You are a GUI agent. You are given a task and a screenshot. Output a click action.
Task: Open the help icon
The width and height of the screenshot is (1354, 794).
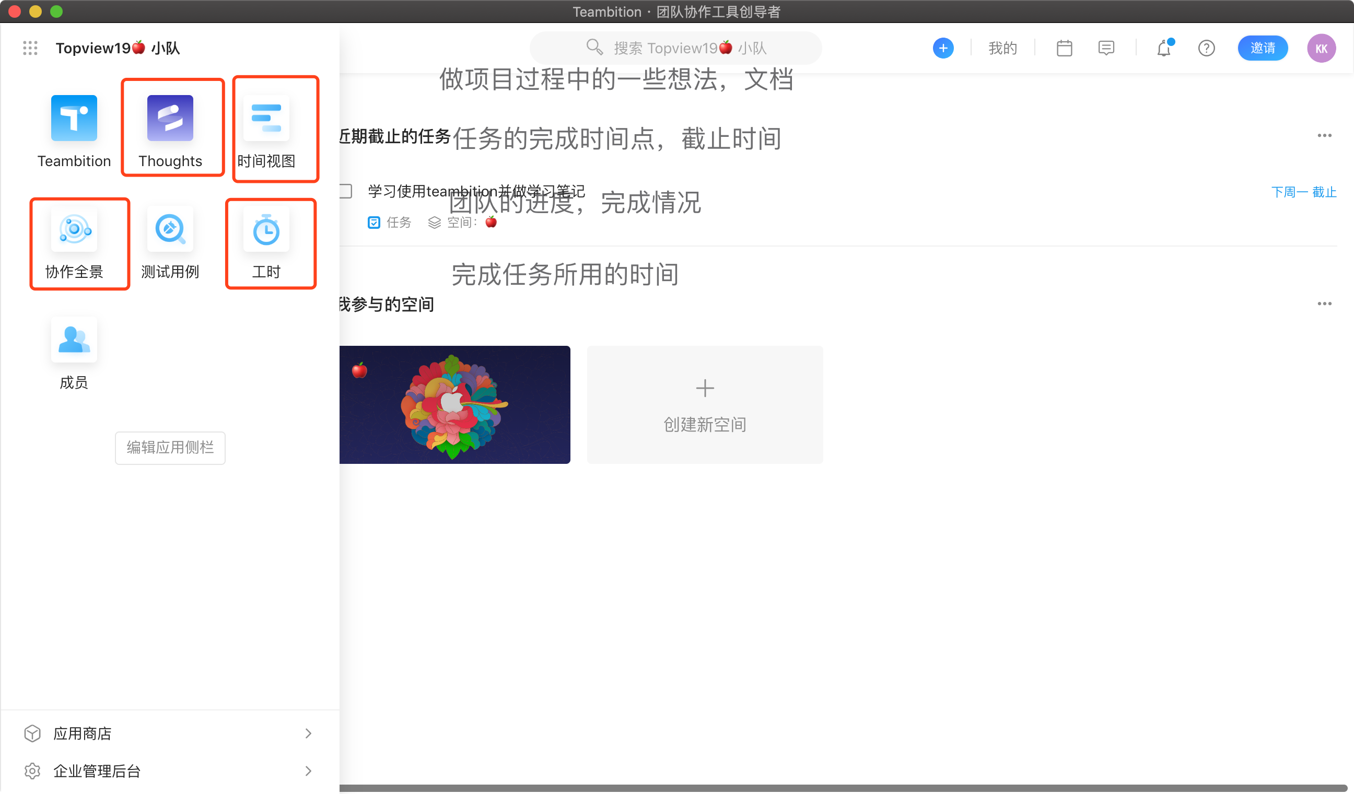1206,48
